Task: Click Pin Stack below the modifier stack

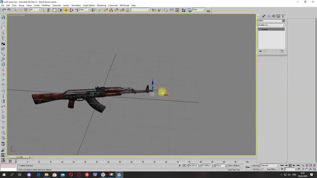Action: coord(260,51)
